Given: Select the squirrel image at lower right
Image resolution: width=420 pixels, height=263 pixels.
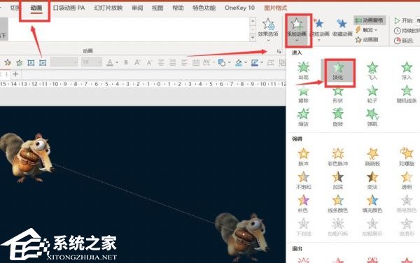Looking at the screenshot, I should [x=242, y=237].
